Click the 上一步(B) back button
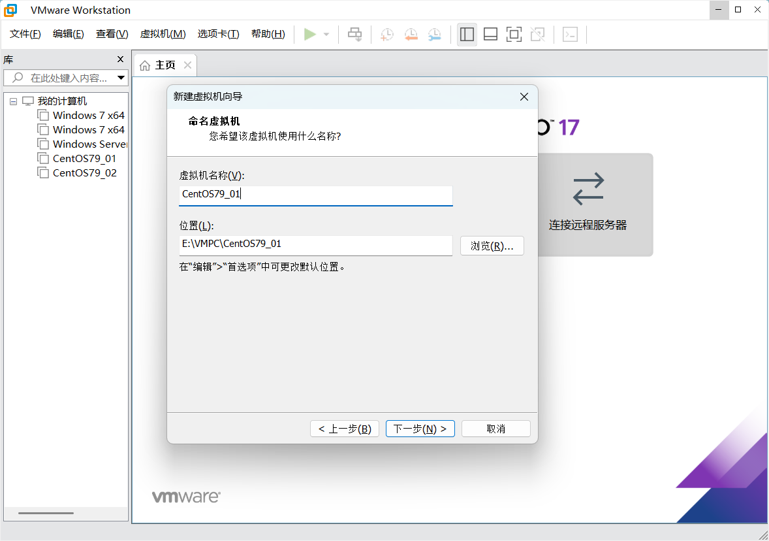 click(345, 429)
